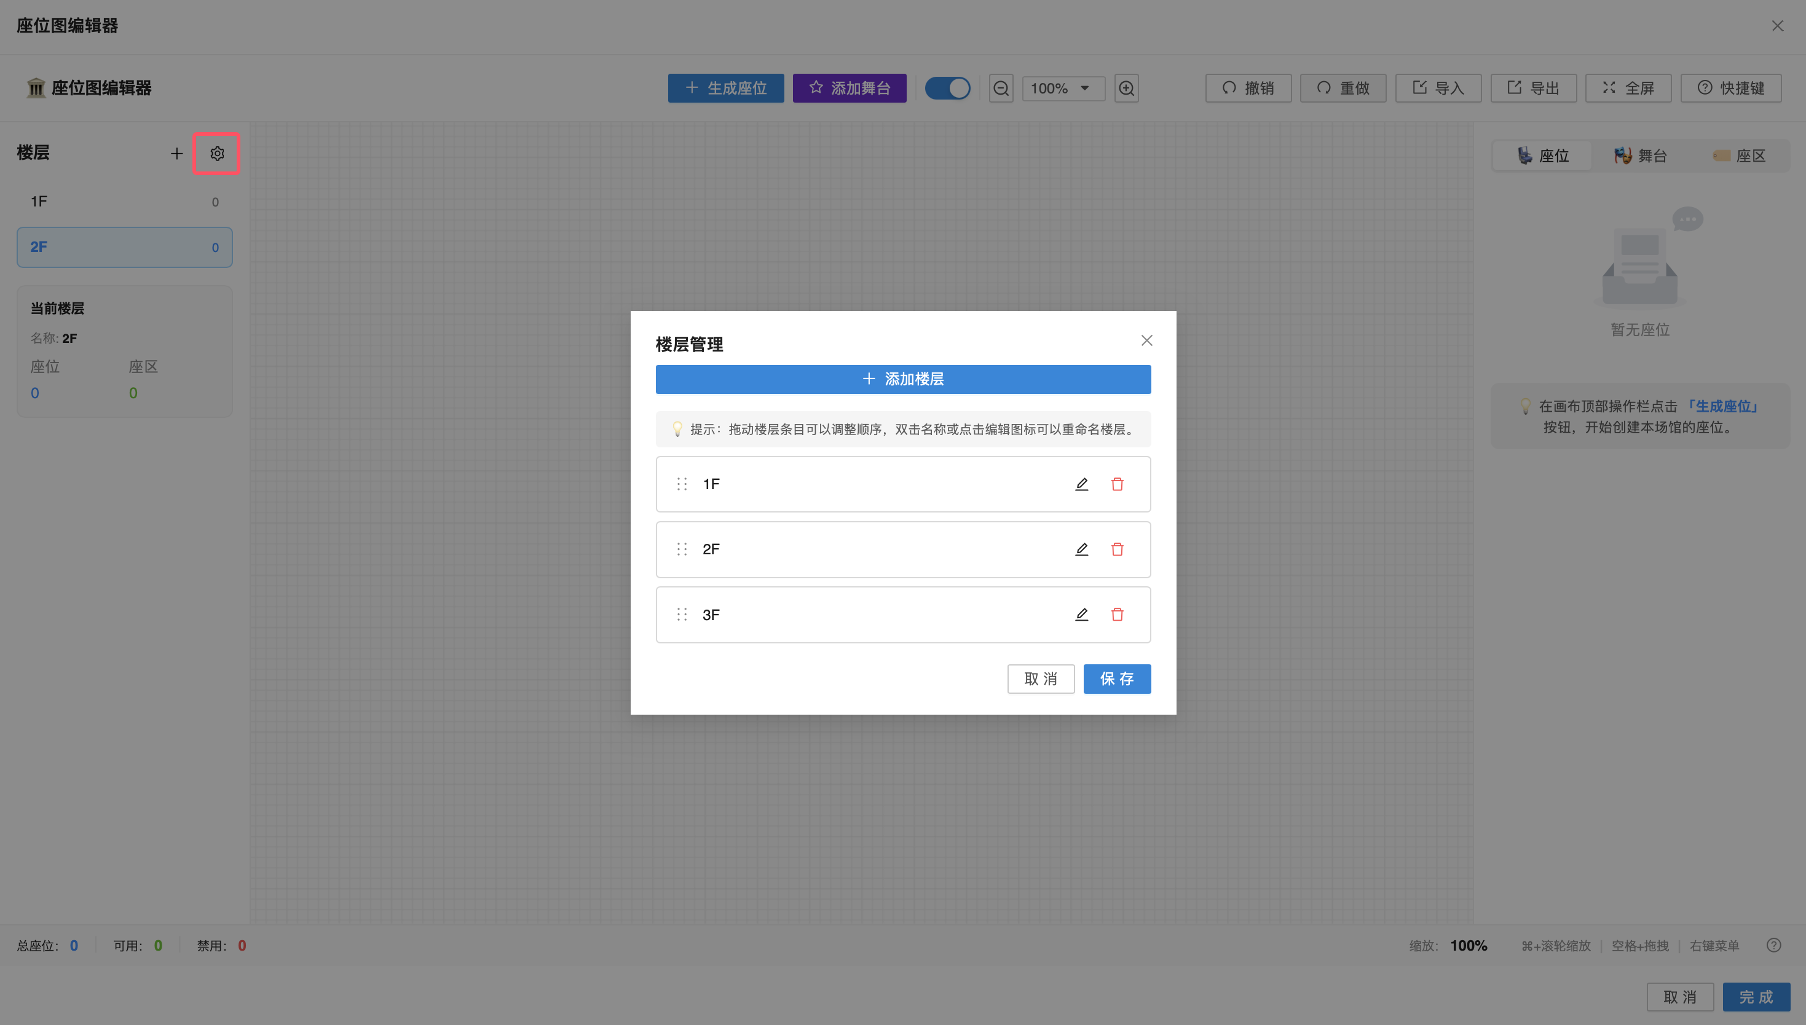Image resolution: width=1806 pixels, height=1025 pixels.
Task: Switch to the 舞台 tab
Action: click(x=1640, y=155)
